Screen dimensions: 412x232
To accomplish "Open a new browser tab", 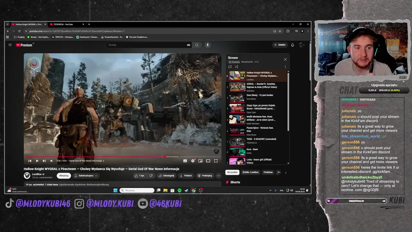I will 89,24.
